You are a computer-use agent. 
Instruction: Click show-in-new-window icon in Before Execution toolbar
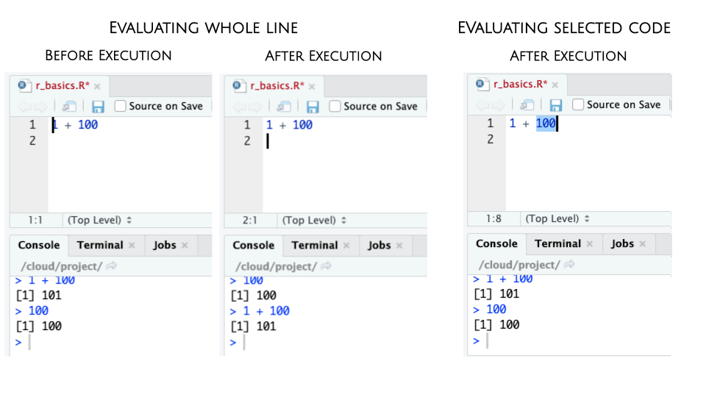click(x=69, y=107)
